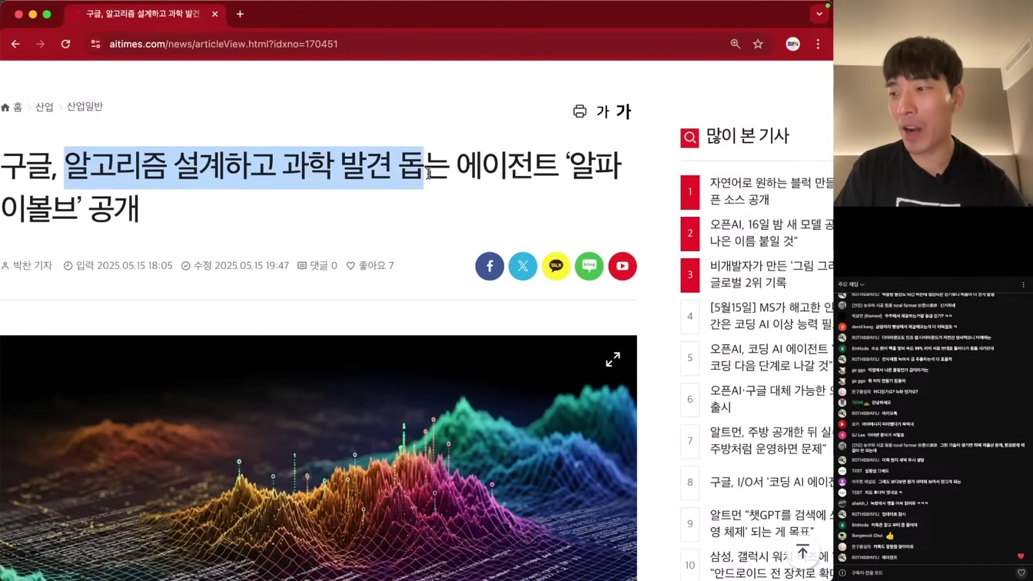Share the article on X
Viewport: 1033px width, 581px height.
(x=523, y=266)
